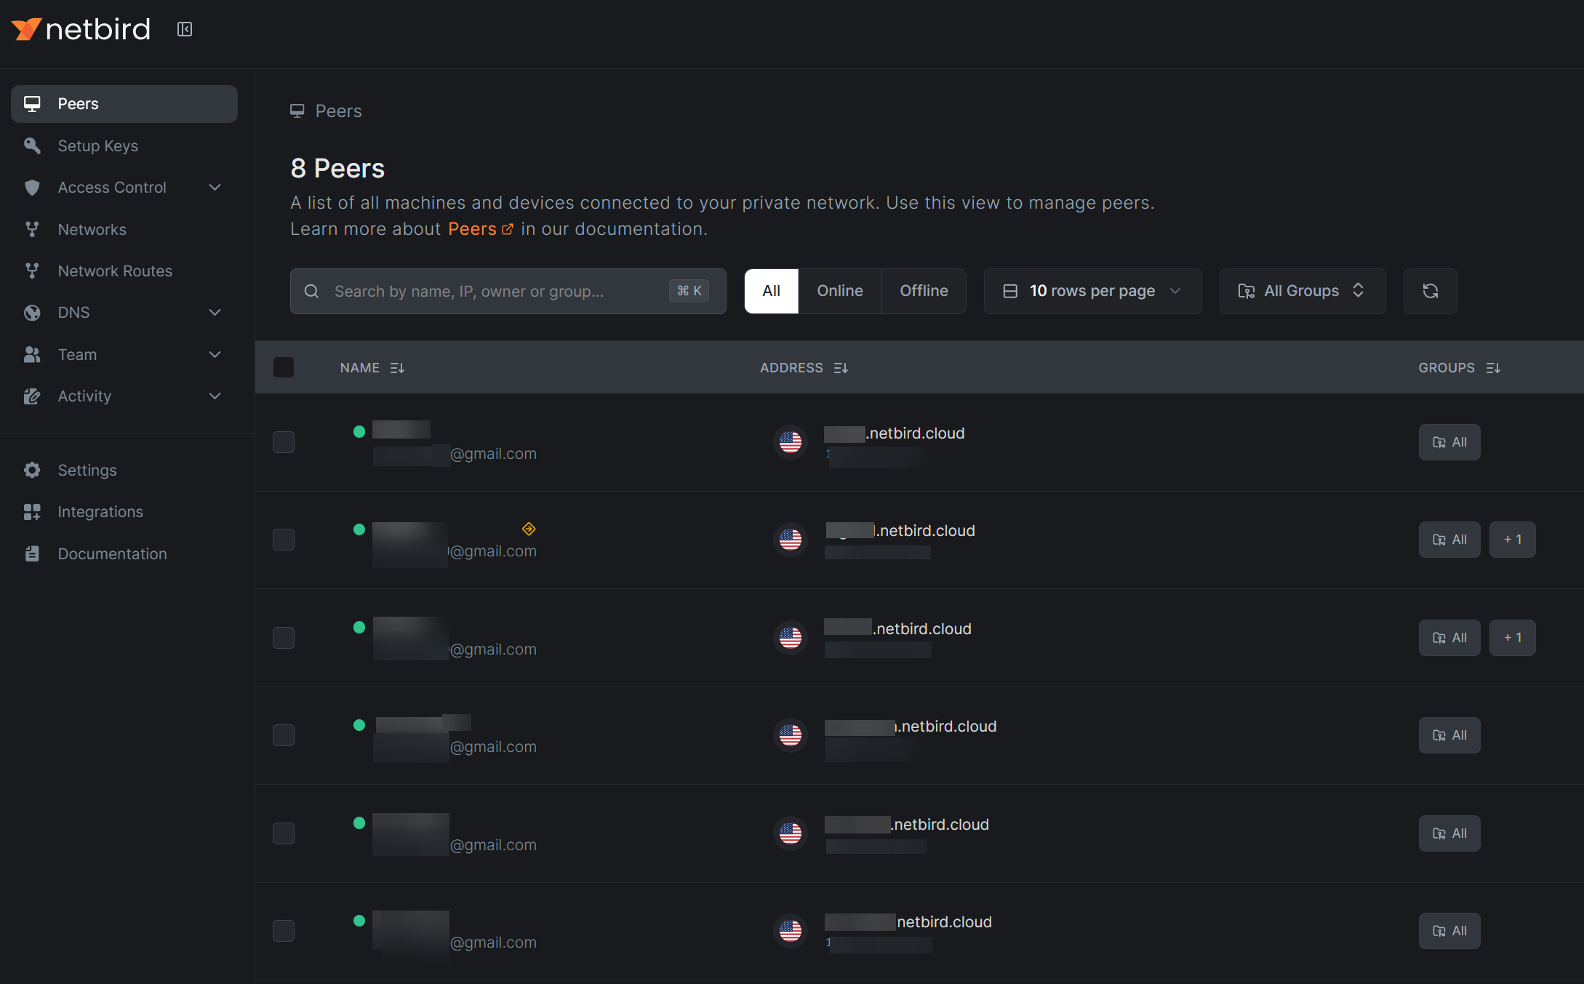This screenshot has width=1584, height=984.
Task: Focus the search by name, IP, owner field
Action: point(508,291)
